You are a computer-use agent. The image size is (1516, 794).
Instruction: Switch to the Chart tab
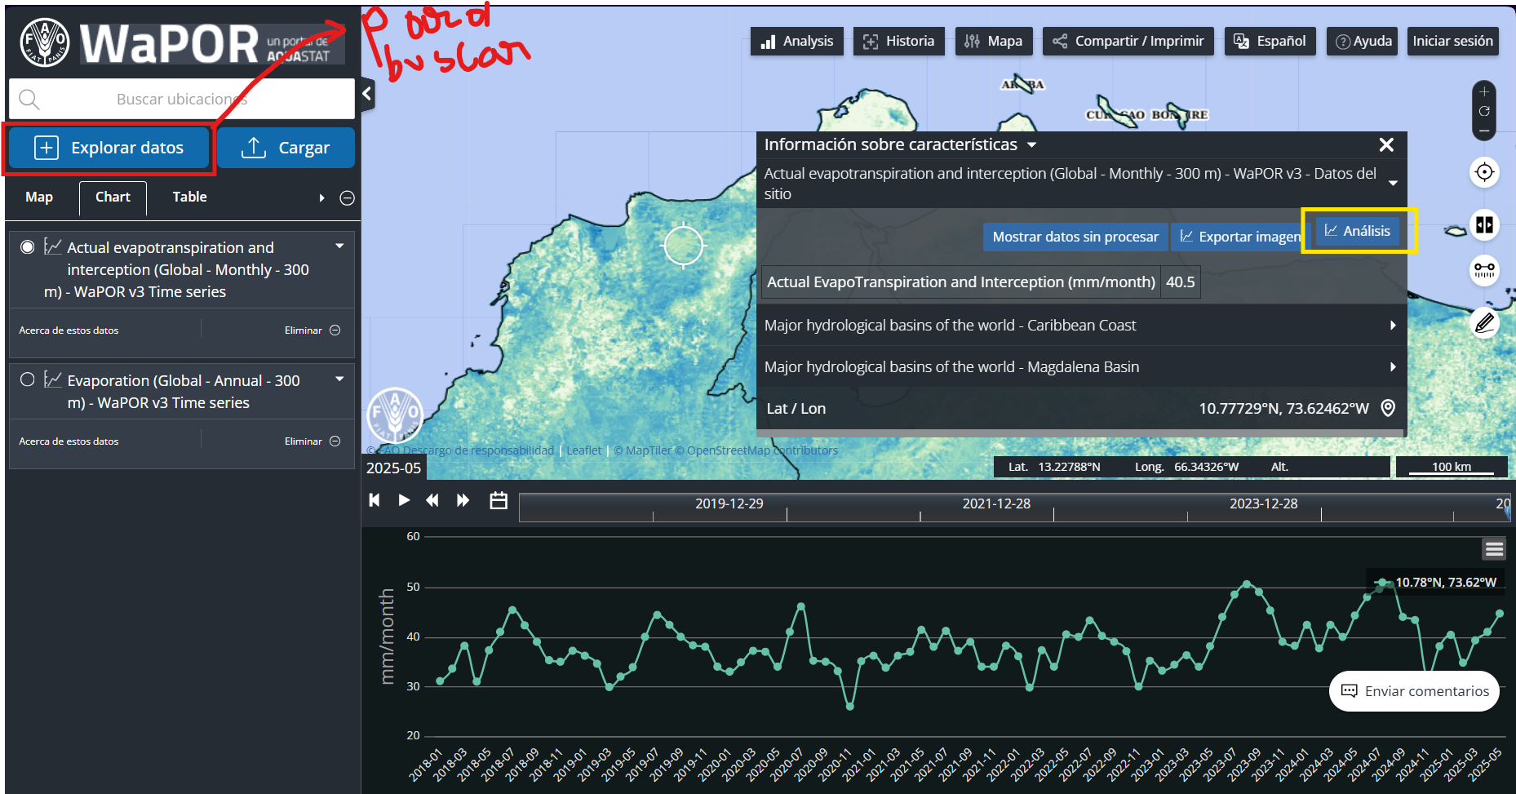[113, 197]
